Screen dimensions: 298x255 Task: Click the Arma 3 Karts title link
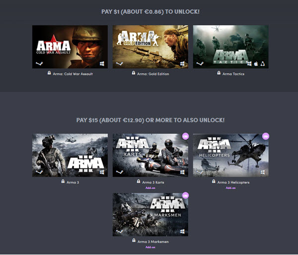click(152, 182)
